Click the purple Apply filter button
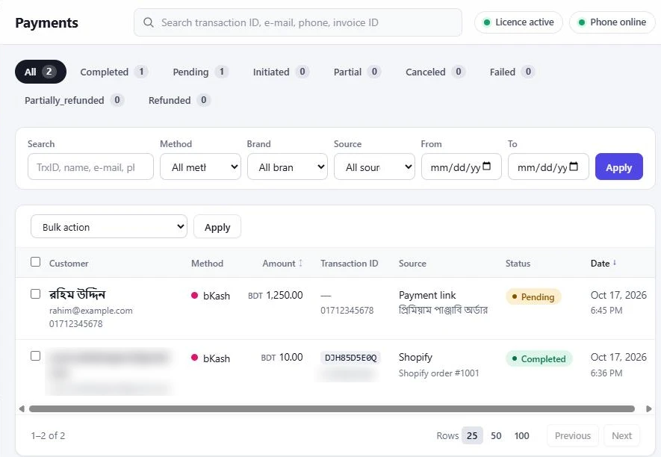The image size is (661, 457). (619, 167)
